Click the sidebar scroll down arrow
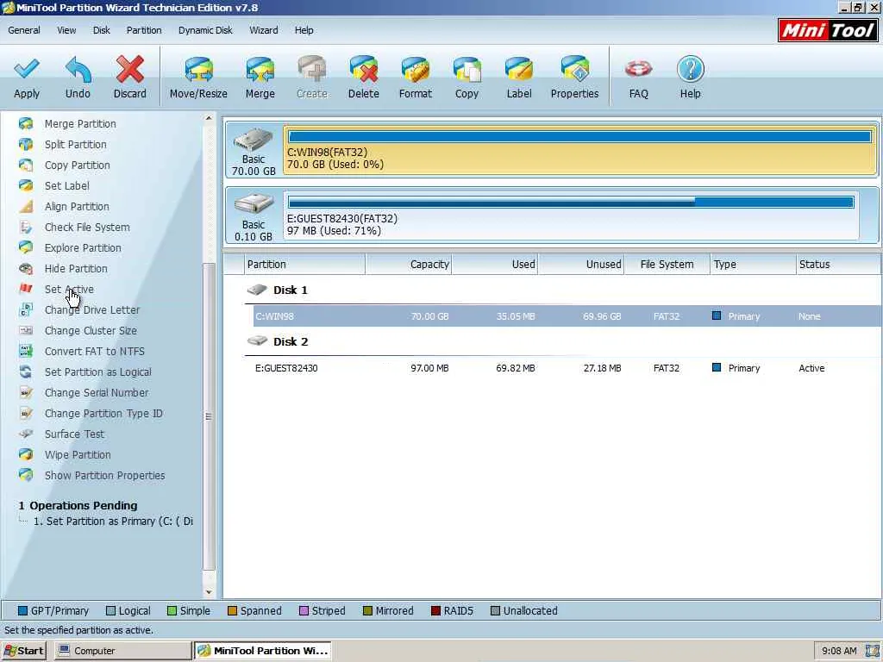883x662 pixels. (x=209, y=592)
